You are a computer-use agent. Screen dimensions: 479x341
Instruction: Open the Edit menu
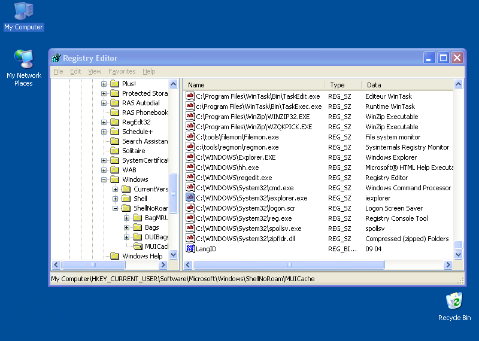[75, 71]
